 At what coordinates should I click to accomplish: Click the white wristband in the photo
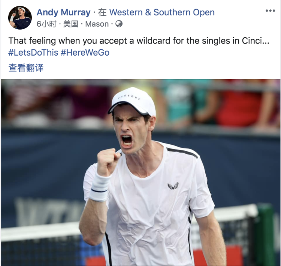99,187
